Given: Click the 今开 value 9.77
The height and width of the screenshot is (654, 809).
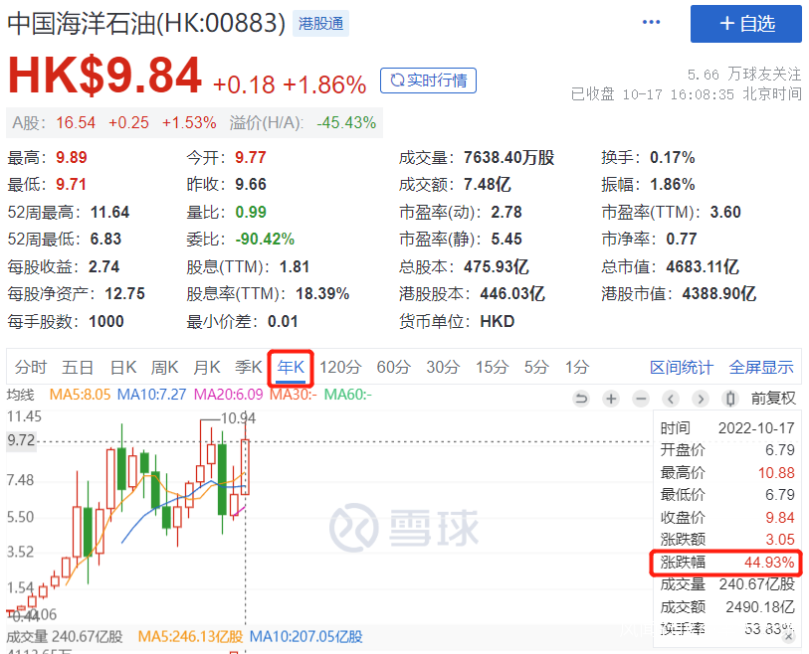Looking at the screenshot, I should click(250, 157).
